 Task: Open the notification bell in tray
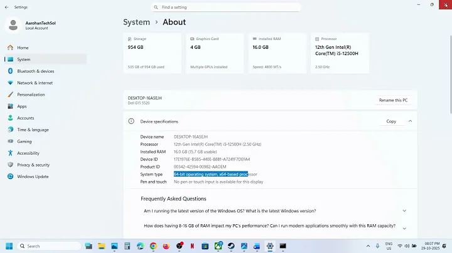tap(444, 246)
